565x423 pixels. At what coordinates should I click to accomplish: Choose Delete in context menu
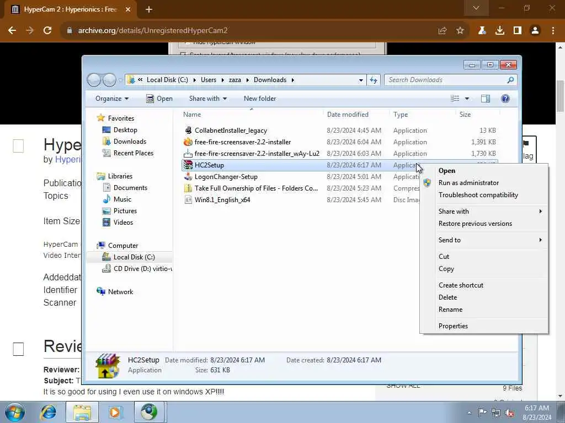point(447,297)
